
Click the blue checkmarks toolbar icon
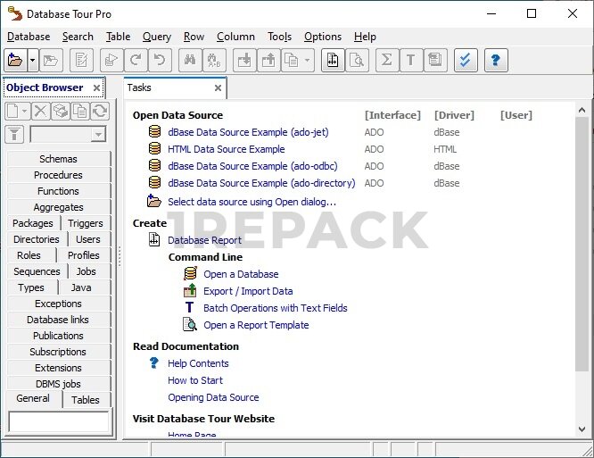[x=465, y=61]
